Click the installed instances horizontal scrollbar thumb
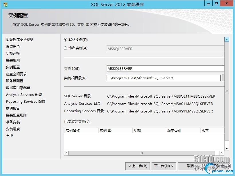The height and width of the screenshot is (176, 235). [x=142, y=153]
